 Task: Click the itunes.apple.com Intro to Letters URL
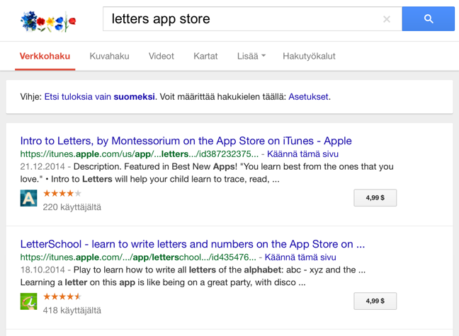click(140, 153)
